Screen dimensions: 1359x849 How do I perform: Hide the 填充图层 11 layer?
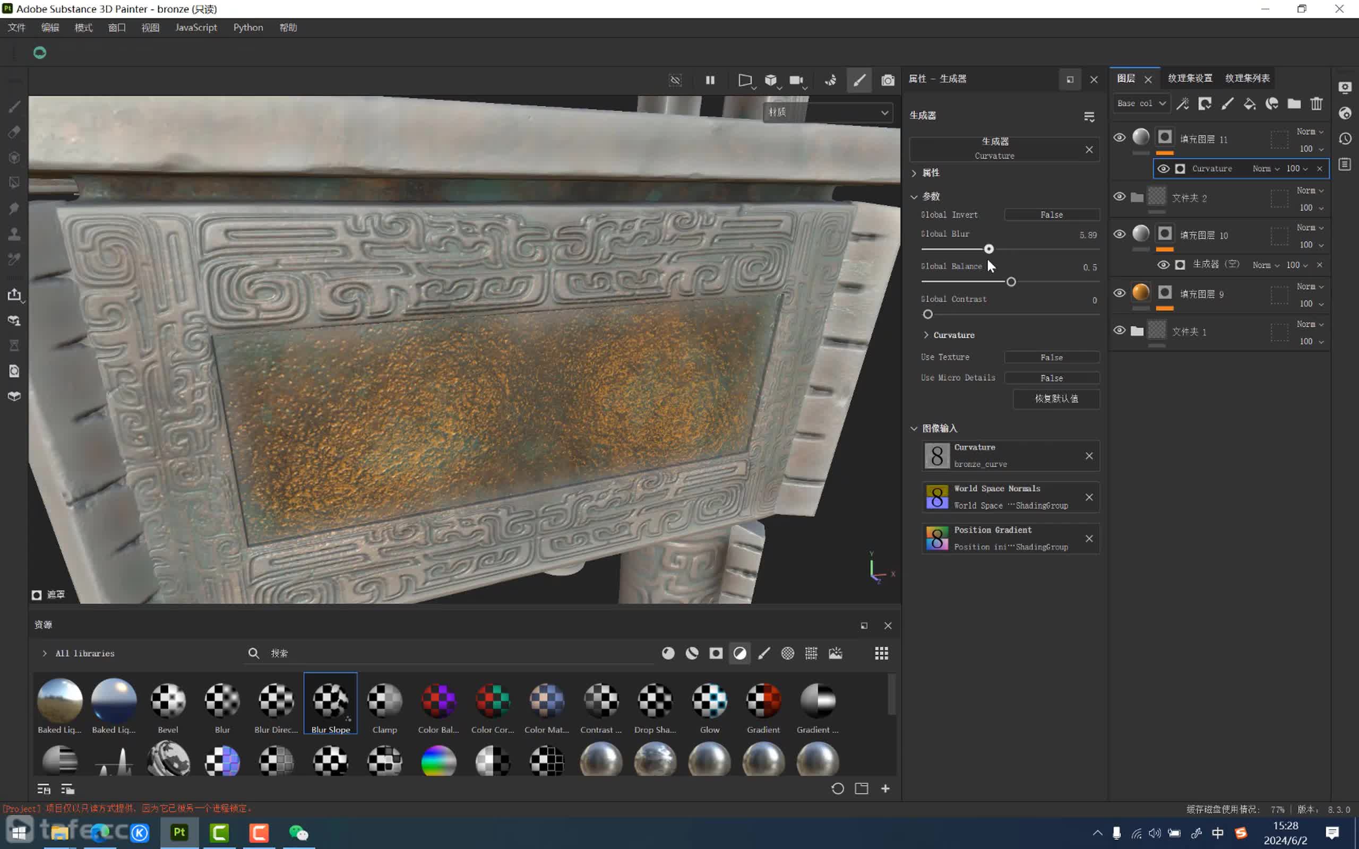coord(1119,137)
